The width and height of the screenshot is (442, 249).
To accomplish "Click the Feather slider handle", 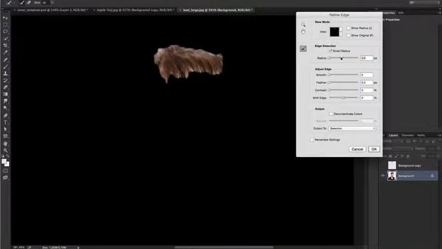I will [x=329, y=82].
